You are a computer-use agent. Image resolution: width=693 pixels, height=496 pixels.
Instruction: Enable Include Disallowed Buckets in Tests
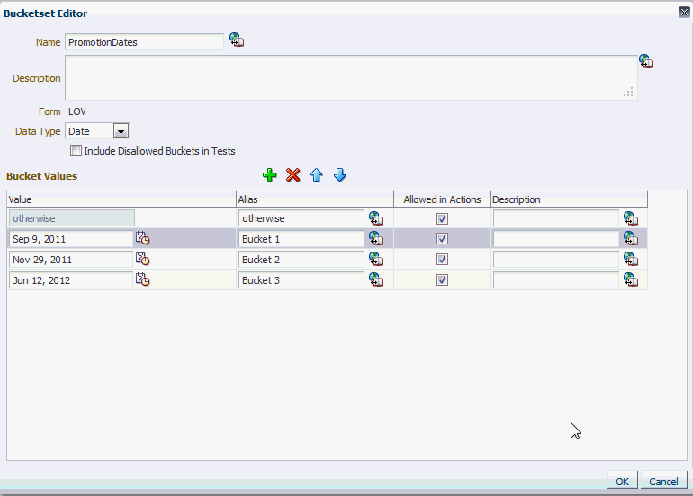pyautogui.click(x=76, y=151)
